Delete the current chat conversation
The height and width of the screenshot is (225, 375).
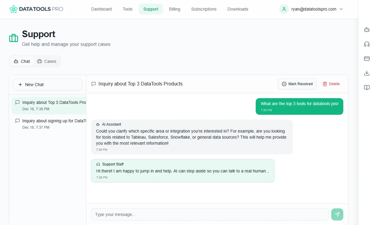tap(331, 84)
